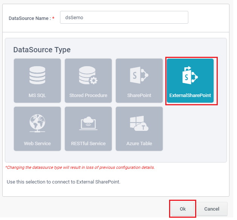Select the MS SQL datasource tile
Image resolution: width=237 pixels, height=220 pixels.
pos(37,80)
